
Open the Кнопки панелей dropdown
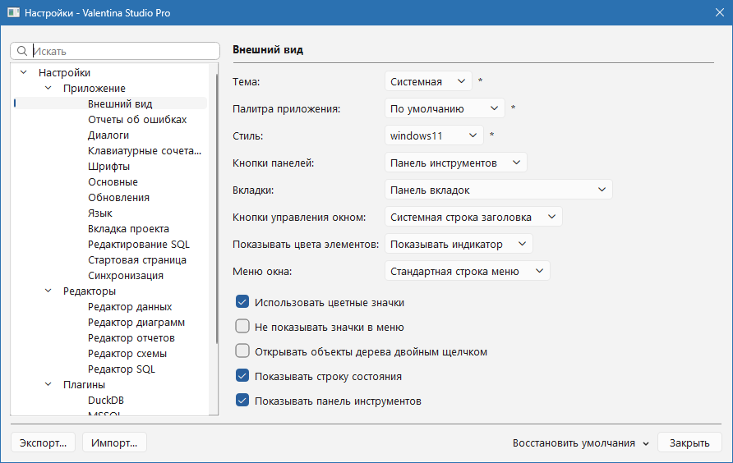click(456, 163)
